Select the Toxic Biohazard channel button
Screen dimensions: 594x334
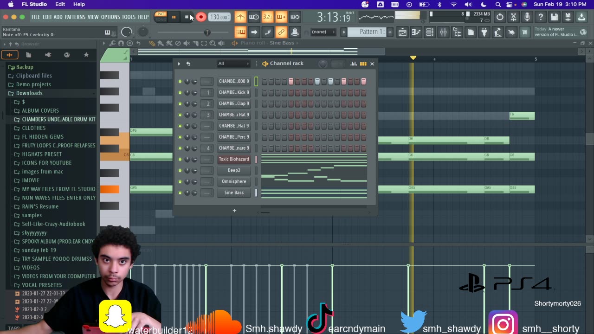234,159
